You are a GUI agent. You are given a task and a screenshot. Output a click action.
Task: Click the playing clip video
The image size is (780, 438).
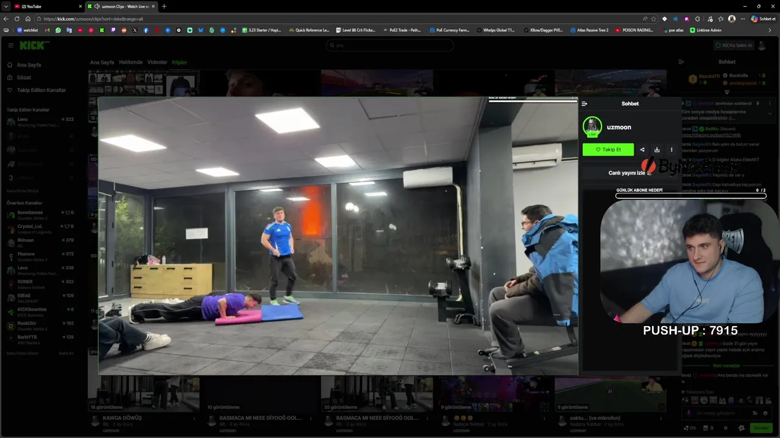pos(338,236)
